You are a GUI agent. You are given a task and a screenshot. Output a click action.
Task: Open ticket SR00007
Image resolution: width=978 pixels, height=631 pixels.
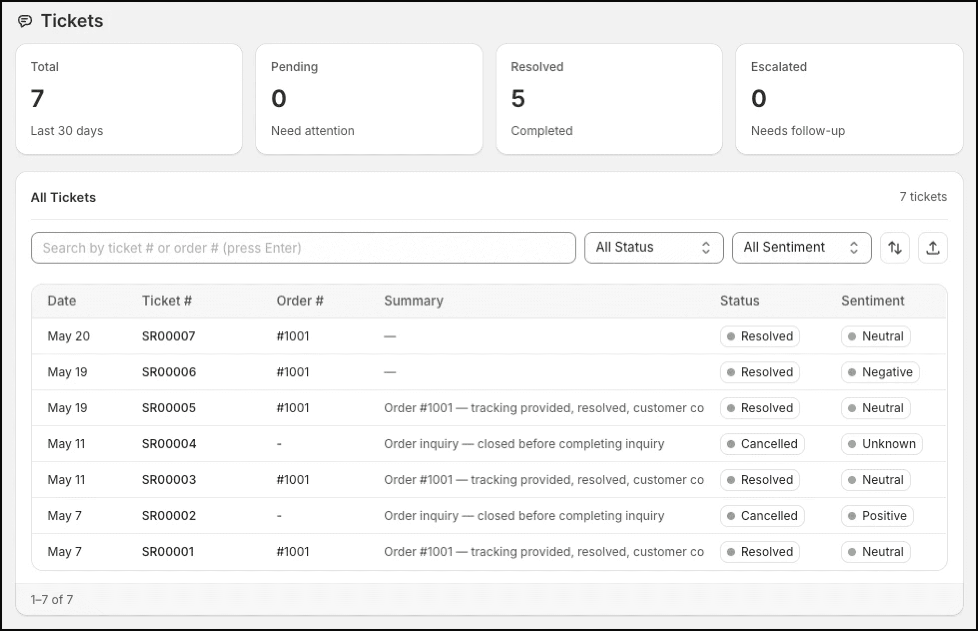coord(168,336)
